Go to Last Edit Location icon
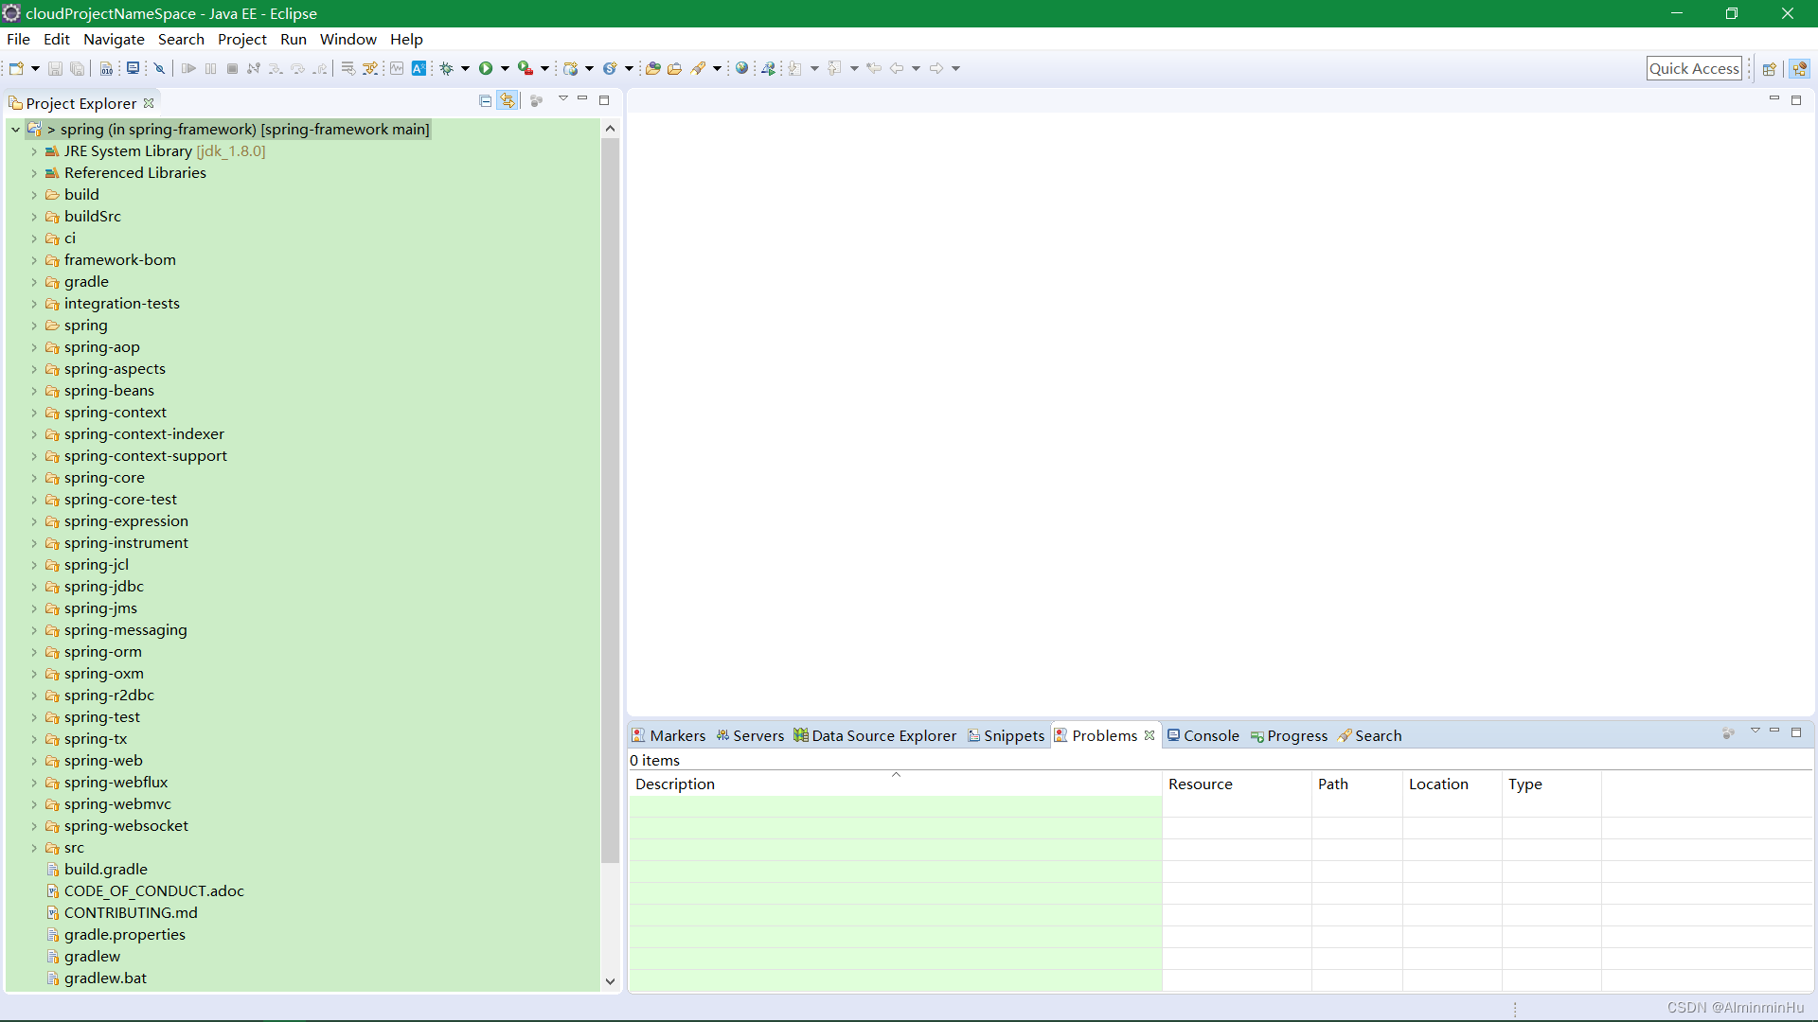1818x1022 pixels. coord(874,68)
